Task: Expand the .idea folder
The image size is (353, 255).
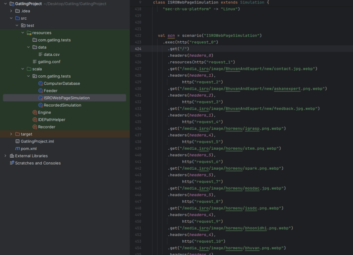Action: (11, 11)
